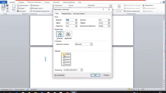Screen dimensions: 166x93
Task: Open the Ориентация menu in ribbon
Action: click(23, 5)
